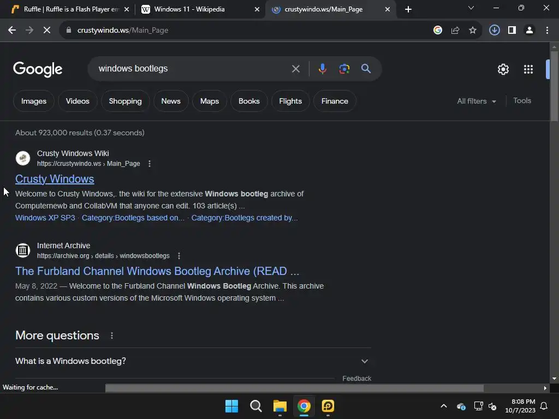Click the forward navigation arrow
This screenshot has height=419, width=559.
(29, 31)
